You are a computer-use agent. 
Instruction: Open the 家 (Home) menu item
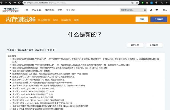point(27,10)
